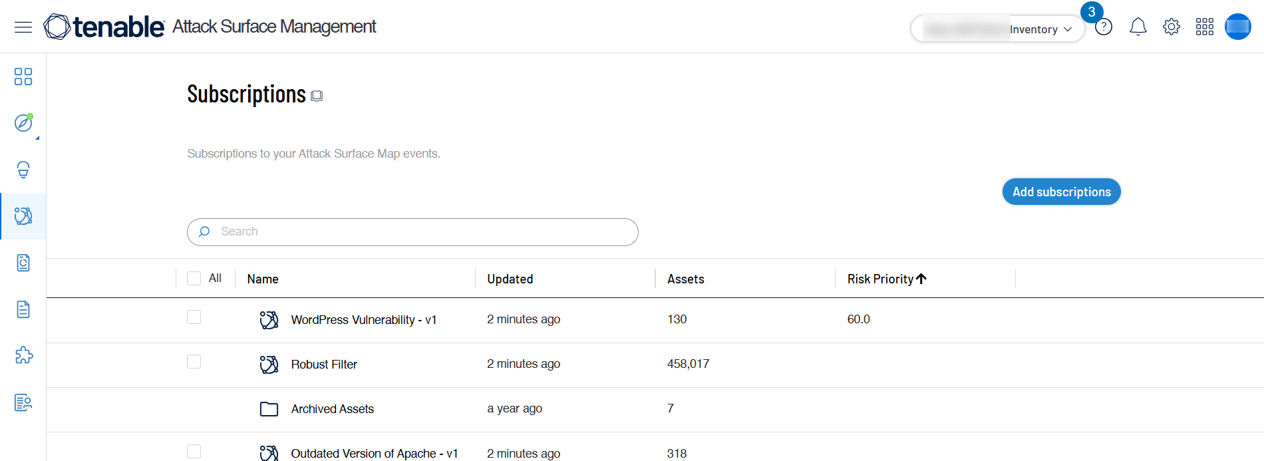The height and width of the screenshot is (461, 1264).
Task: Click the WordPress Vulnerability row globe icon
Action: click(x=269, y=320)
